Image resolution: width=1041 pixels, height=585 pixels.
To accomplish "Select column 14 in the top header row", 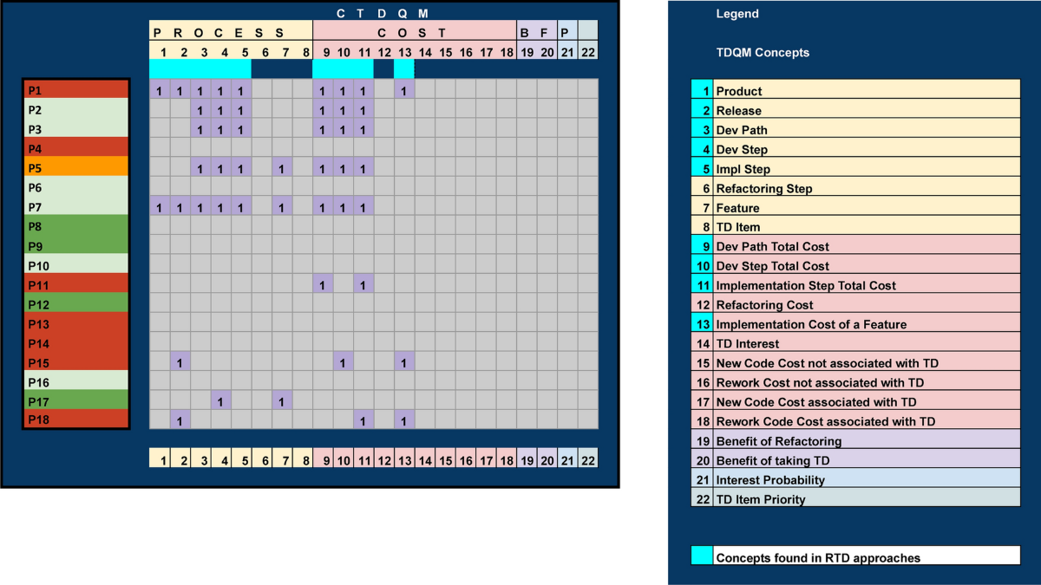I will click(x=425, y=52).
